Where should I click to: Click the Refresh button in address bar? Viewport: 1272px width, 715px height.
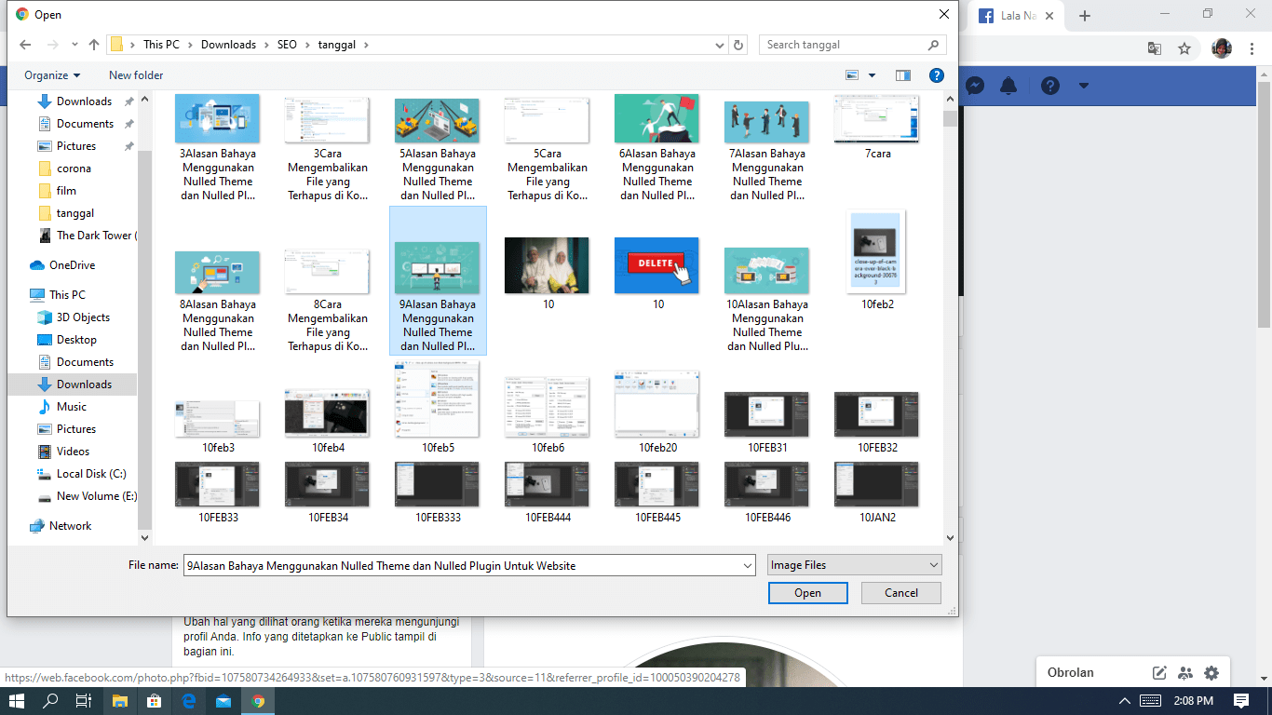[x=738, y=45]
